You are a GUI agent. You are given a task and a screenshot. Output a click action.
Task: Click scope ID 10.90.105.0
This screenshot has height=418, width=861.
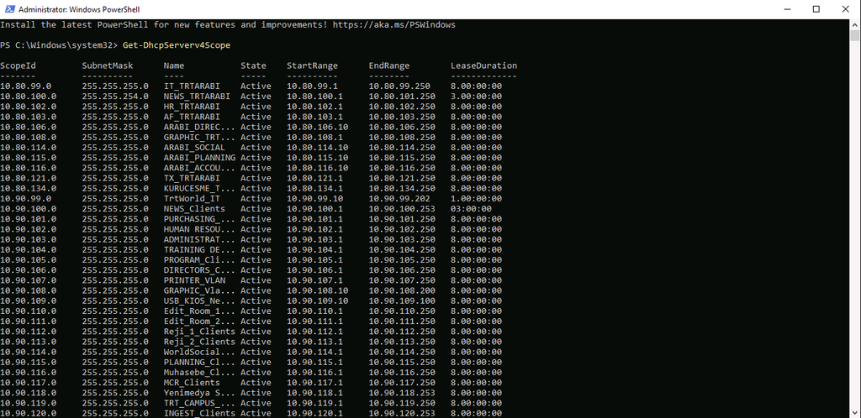click(28, 259)
